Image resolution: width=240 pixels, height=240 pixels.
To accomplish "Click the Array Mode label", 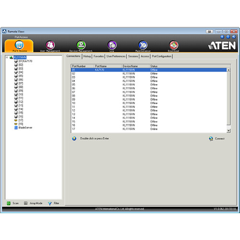I will 36,203.
